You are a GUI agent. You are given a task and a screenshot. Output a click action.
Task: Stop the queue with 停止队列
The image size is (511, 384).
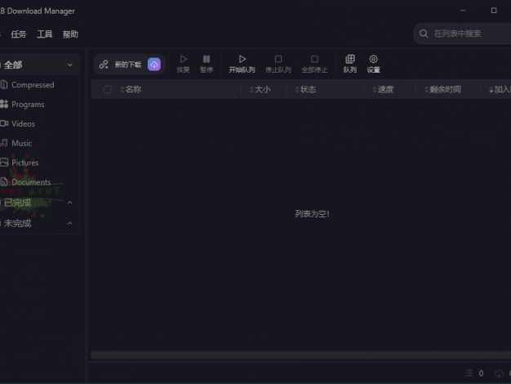click(278, 64)
